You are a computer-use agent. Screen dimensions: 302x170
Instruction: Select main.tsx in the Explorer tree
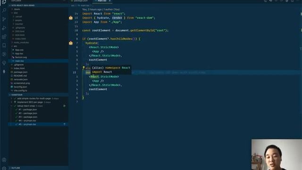(38, 61)
